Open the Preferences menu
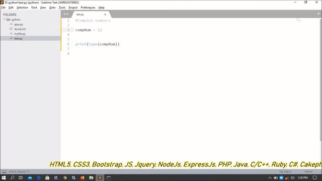 click(x=88, y=8)
